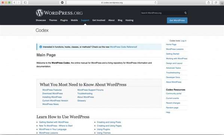Open Creating and Using Posts link

click(109, 122)
